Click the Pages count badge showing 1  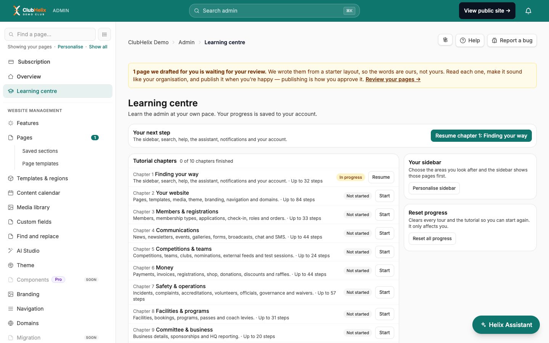pos(95,138)
